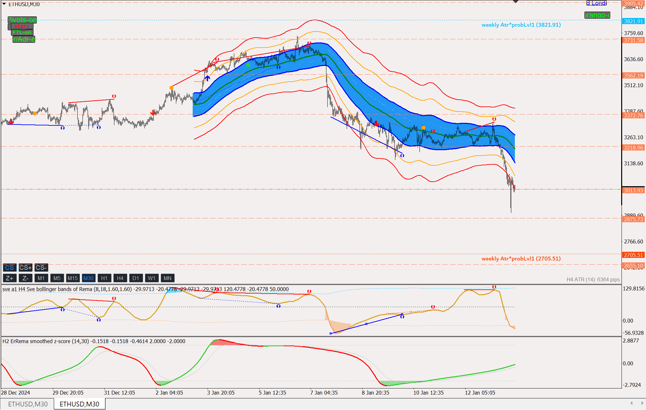This screenshot has width=646, height=410.
Task: Toggle the FTL-on button
Action: click(22, 32)
